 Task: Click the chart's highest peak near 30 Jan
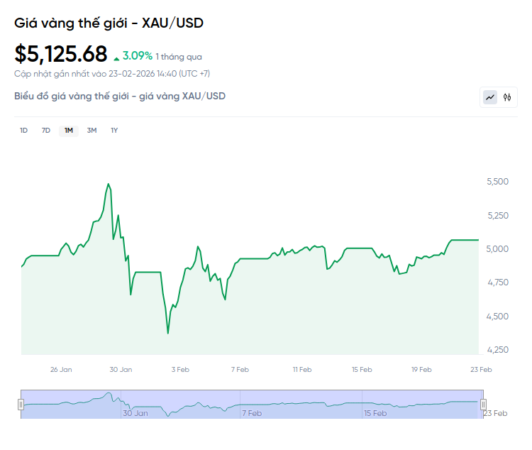point(109,184)
